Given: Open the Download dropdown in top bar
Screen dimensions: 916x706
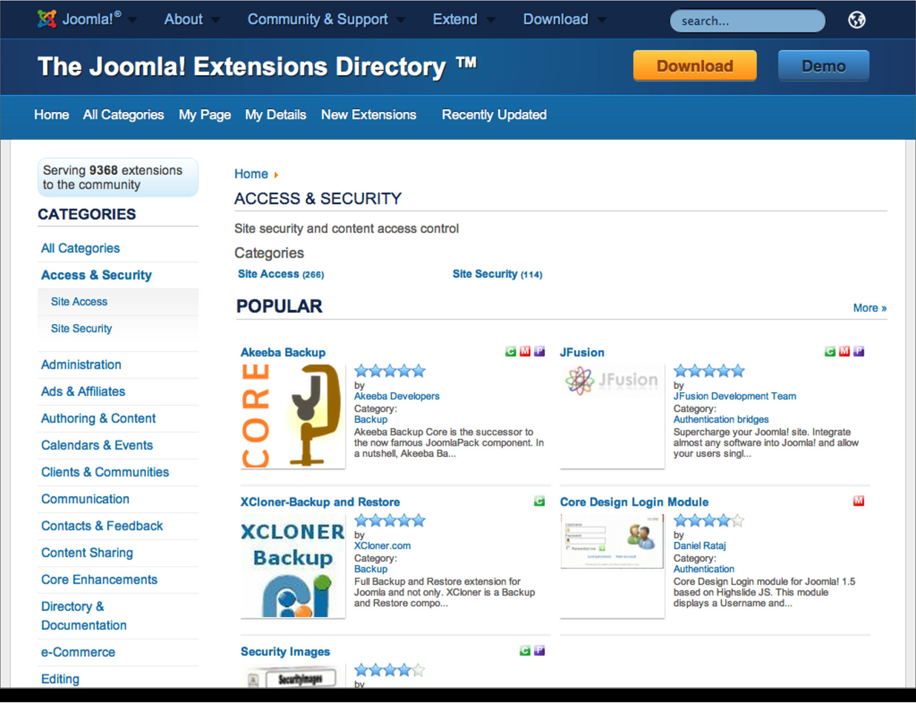Looking at the screenshot, I should click(564, 19).
